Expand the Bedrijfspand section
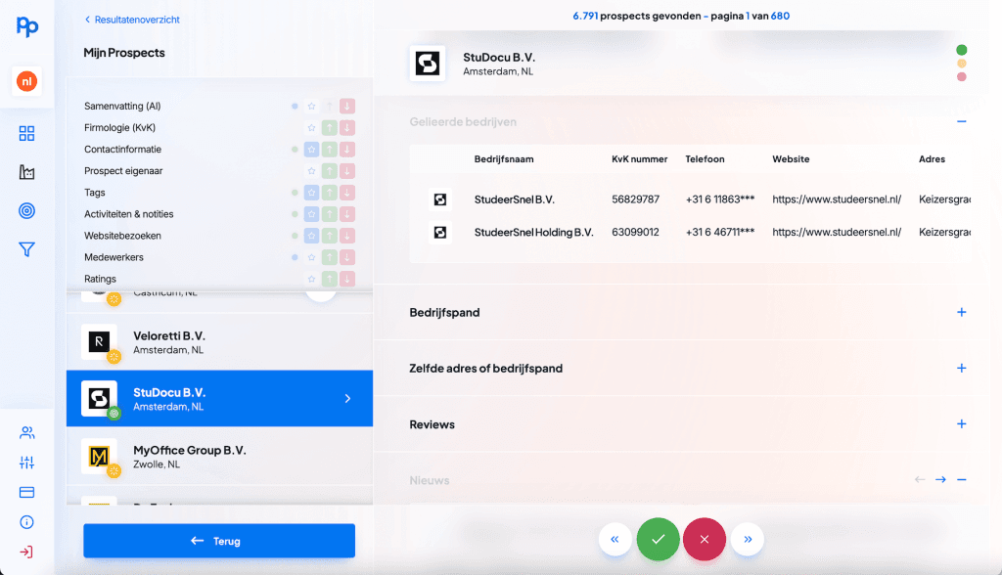This screenshot has width=1002, height=575. (x=961, y=313)
